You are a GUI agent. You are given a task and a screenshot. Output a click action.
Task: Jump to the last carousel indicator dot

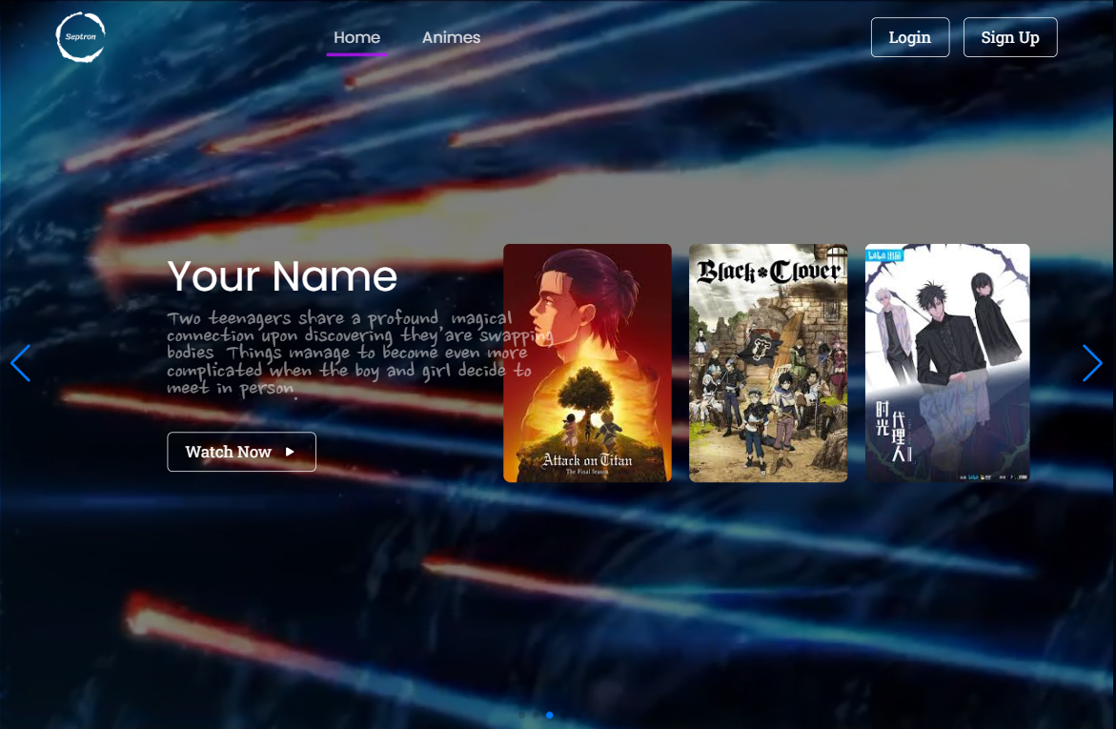click(591, 715)
